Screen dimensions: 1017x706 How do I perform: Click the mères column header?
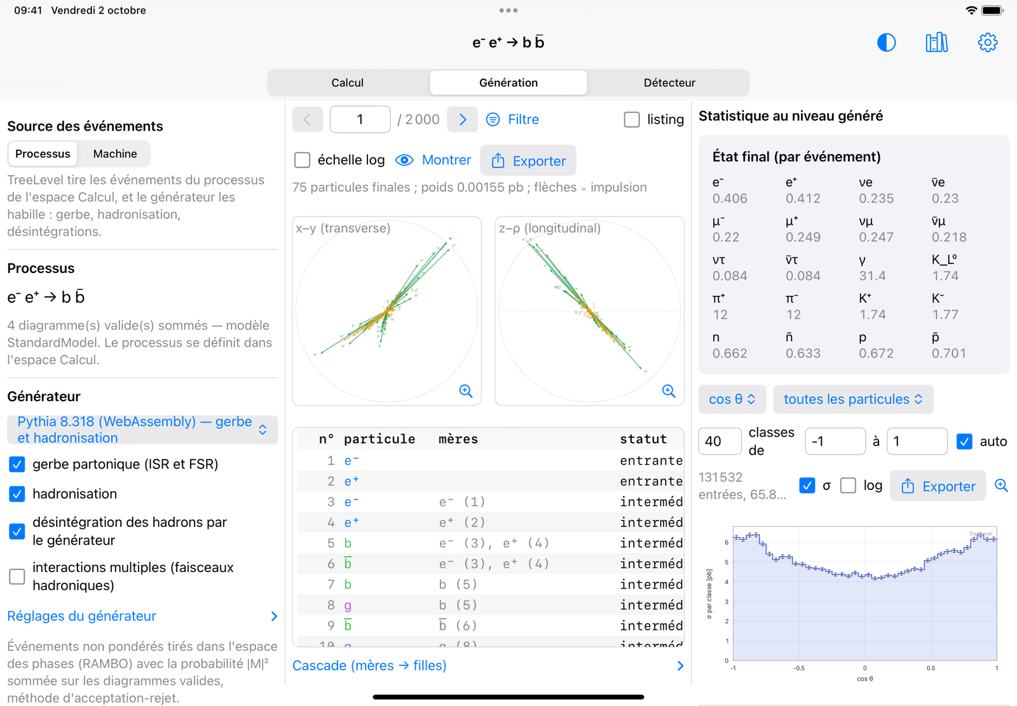tap(458, 439)
